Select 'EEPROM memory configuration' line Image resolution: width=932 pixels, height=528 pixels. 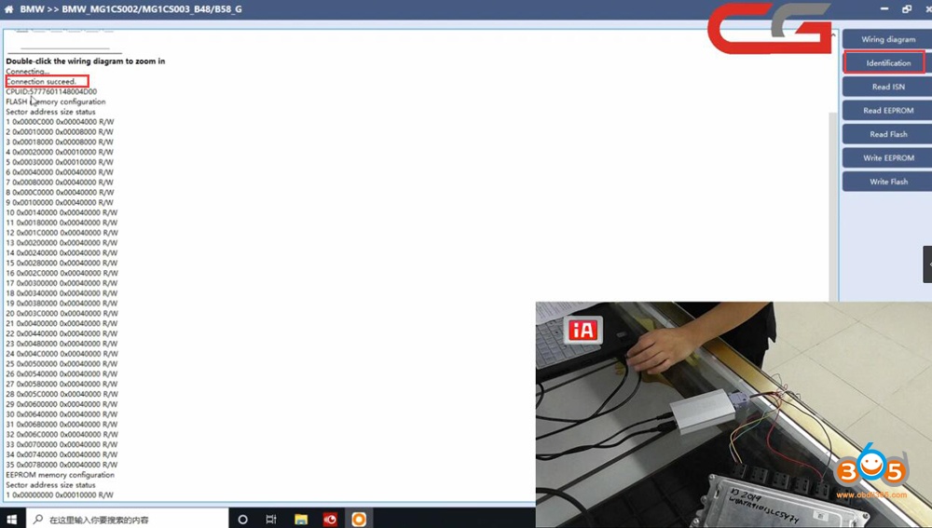[60, 475]
